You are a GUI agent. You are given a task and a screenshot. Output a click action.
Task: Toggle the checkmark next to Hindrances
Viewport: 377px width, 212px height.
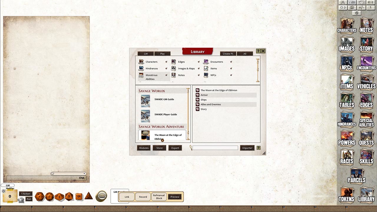coord(166,68)
